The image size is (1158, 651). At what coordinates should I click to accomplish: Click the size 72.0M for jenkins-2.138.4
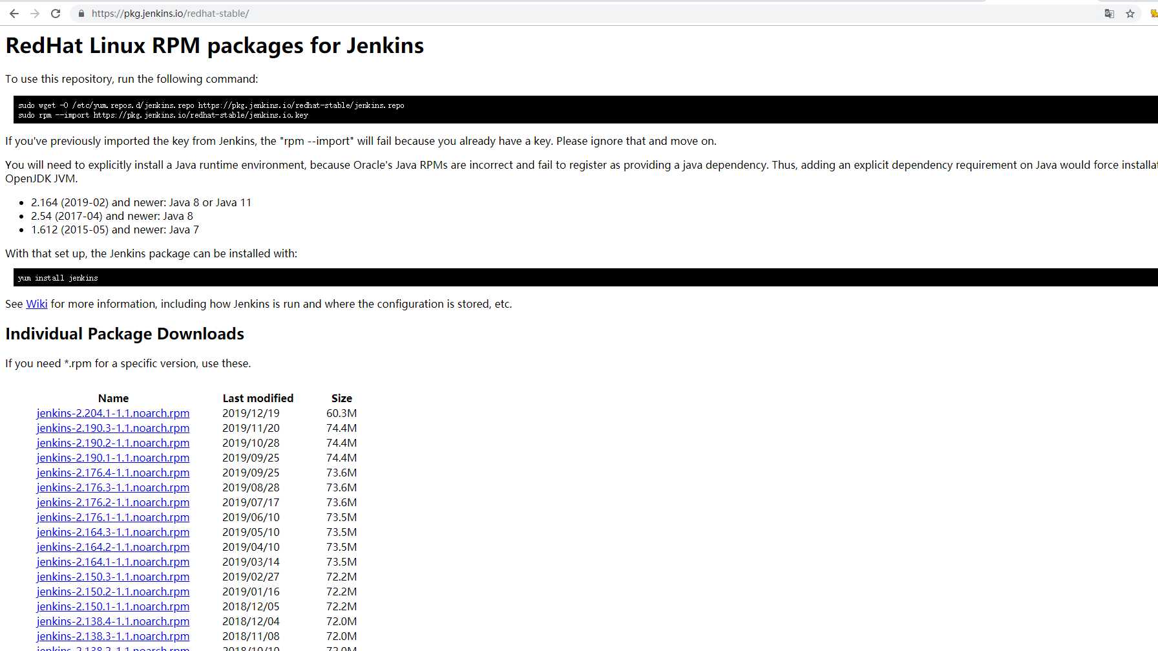click(x=342, y=621)
